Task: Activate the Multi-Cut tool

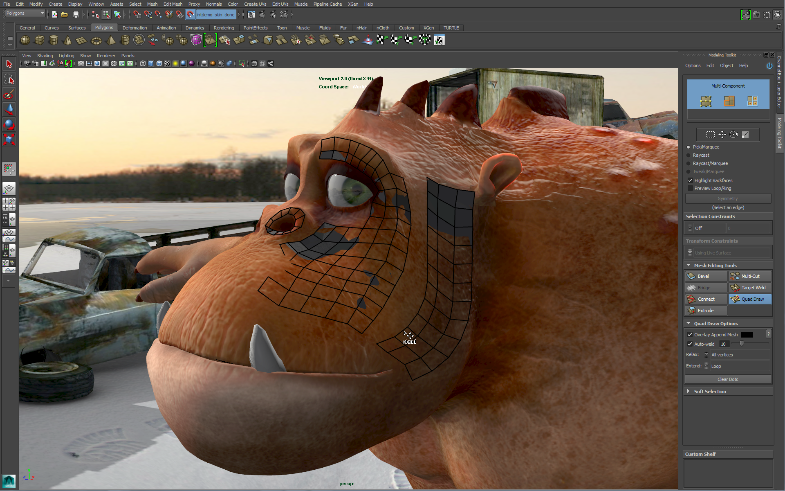Action: [750, 276]
